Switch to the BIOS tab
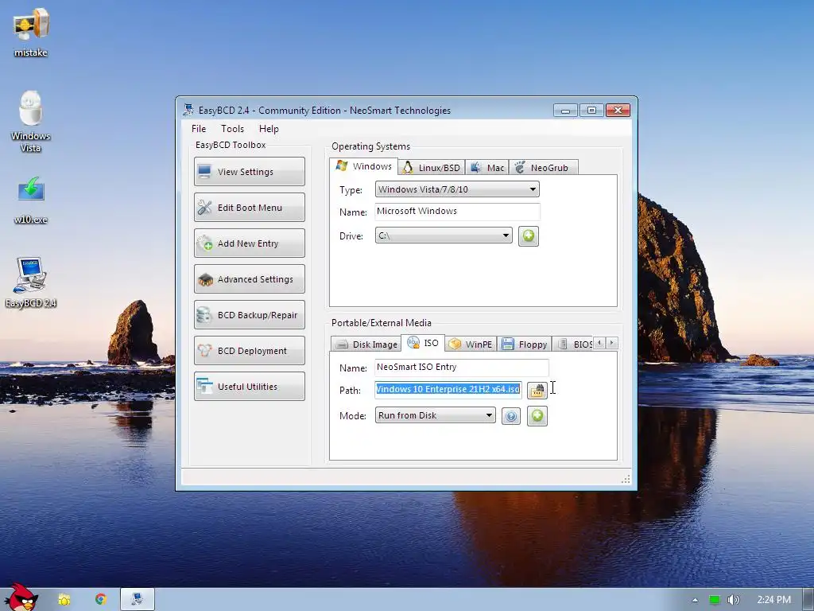The width and height of the screenshot is (814, 611). pos(573,344)
